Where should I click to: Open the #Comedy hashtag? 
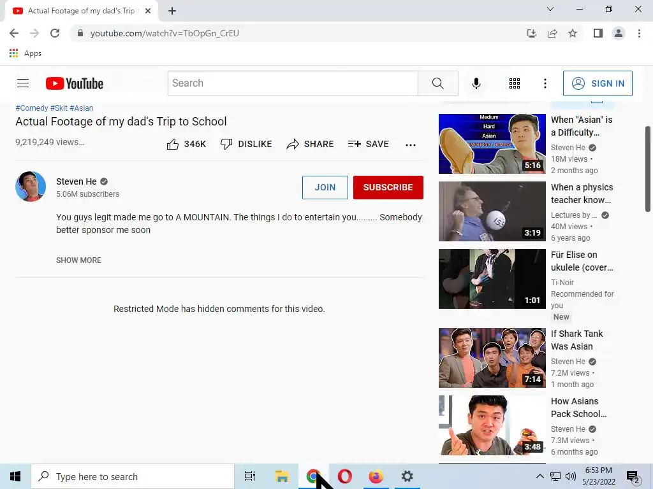[32, 108]
